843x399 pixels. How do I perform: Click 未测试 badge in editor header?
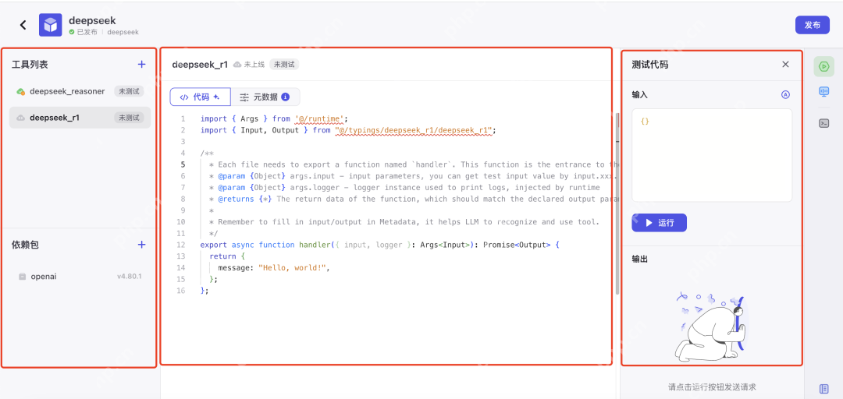click(x=284, y=65)
